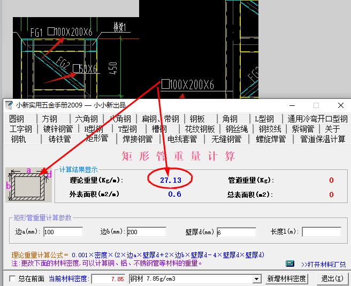Switch to 紫铜管 tab
This screenshot has height=286, width=351.
pyautogui.click(x=303, y=129)
